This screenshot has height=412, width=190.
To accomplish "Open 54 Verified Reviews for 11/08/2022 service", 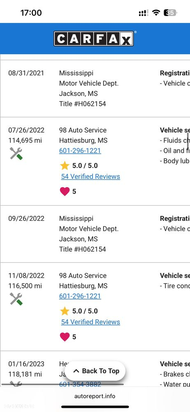I will pos(90,322).
